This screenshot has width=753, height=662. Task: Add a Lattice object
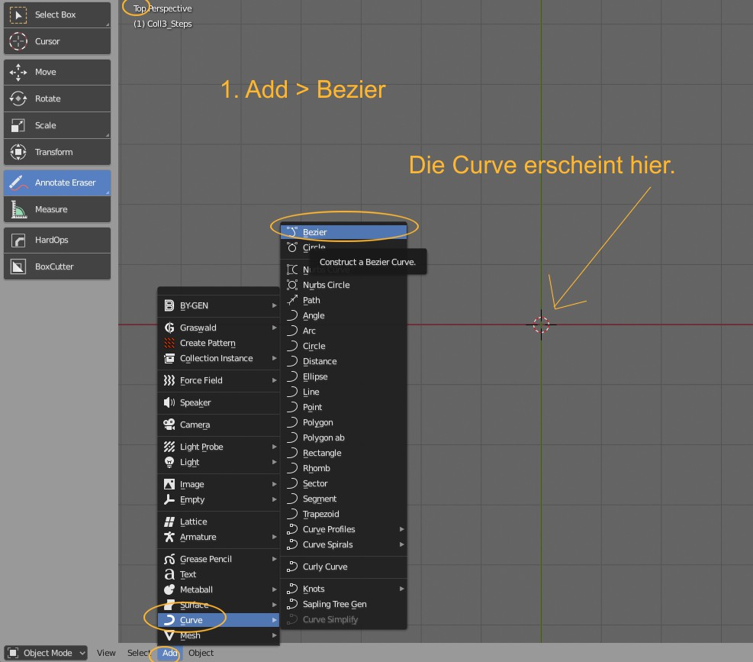218,522
